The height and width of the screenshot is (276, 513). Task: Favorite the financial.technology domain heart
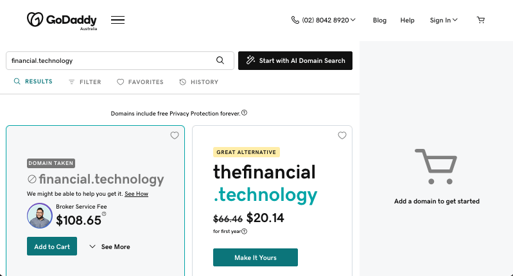tap(174, 135)
